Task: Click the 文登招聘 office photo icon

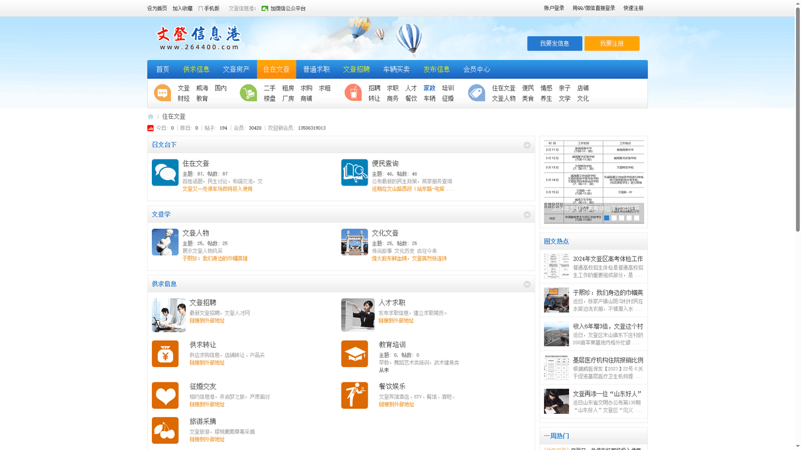Action: pos(169,315)
